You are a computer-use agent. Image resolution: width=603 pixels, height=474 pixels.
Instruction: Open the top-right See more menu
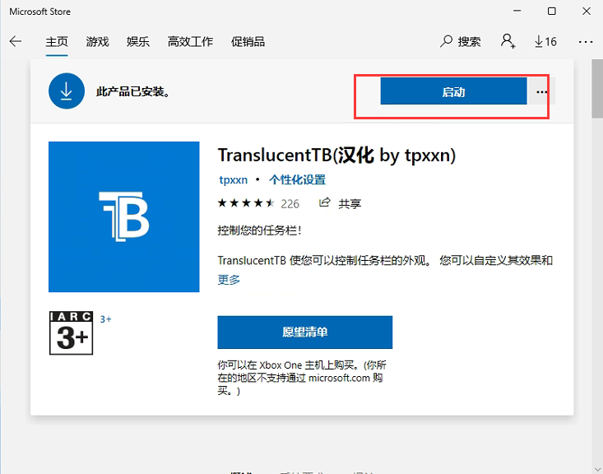[x=585, y=41]
